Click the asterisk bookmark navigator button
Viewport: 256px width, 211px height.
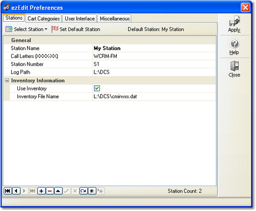point(92,191)
